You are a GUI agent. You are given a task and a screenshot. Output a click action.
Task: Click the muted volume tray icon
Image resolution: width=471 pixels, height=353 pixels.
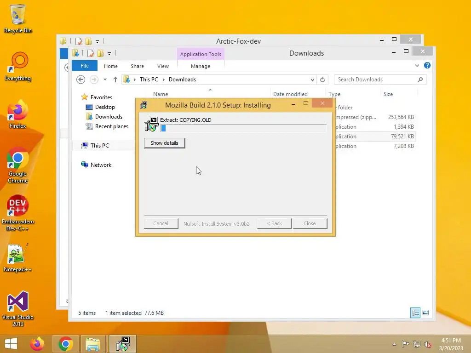(427, 344)
